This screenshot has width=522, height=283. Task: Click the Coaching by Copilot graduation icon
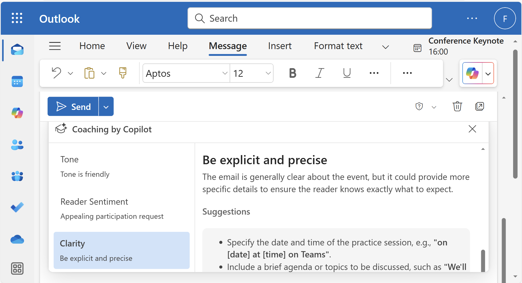click(x=61, y=129)
